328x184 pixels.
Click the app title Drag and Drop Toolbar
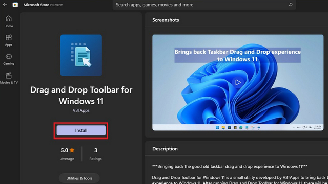[81, 96]
